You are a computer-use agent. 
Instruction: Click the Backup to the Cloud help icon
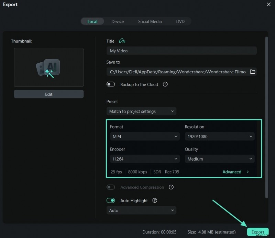165,84
